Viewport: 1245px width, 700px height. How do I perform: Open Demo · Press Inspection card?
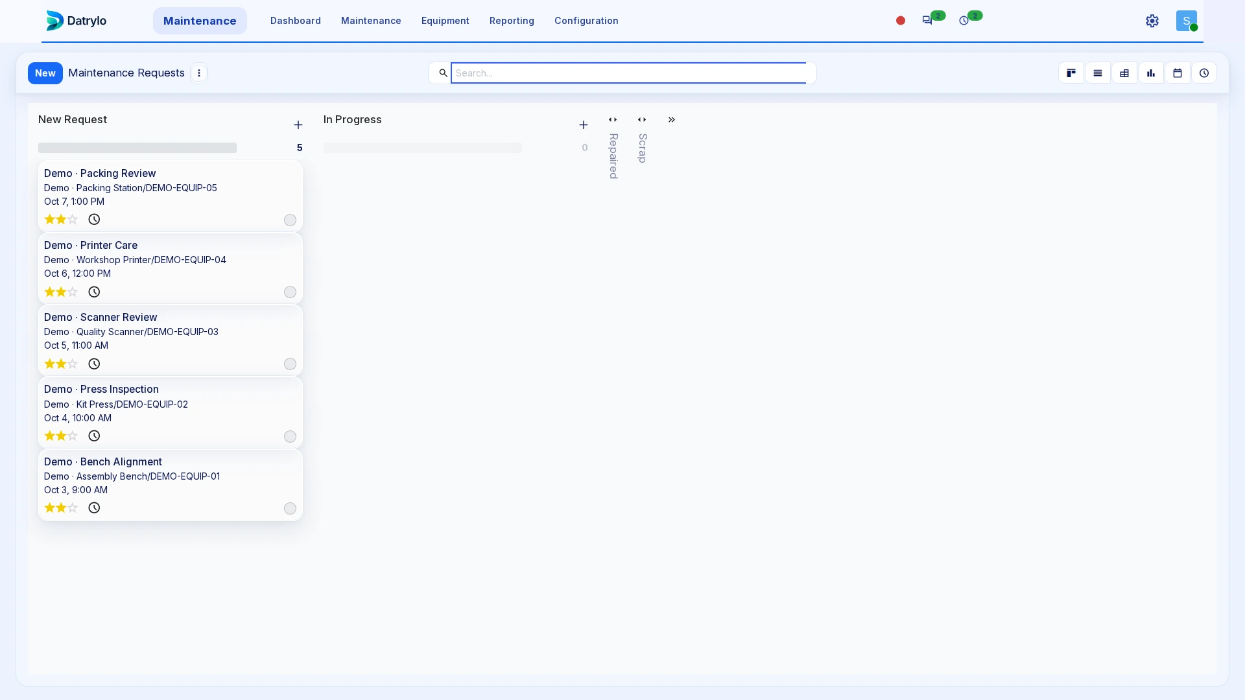pos(171,412)
